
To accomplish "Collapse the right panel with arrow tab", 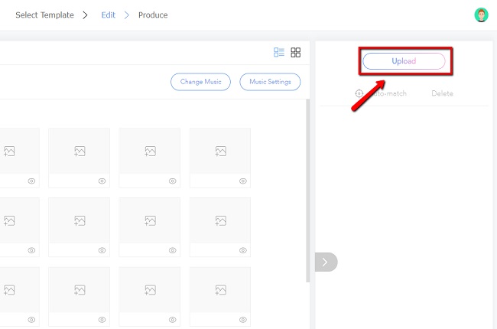I will pos(325,262).
